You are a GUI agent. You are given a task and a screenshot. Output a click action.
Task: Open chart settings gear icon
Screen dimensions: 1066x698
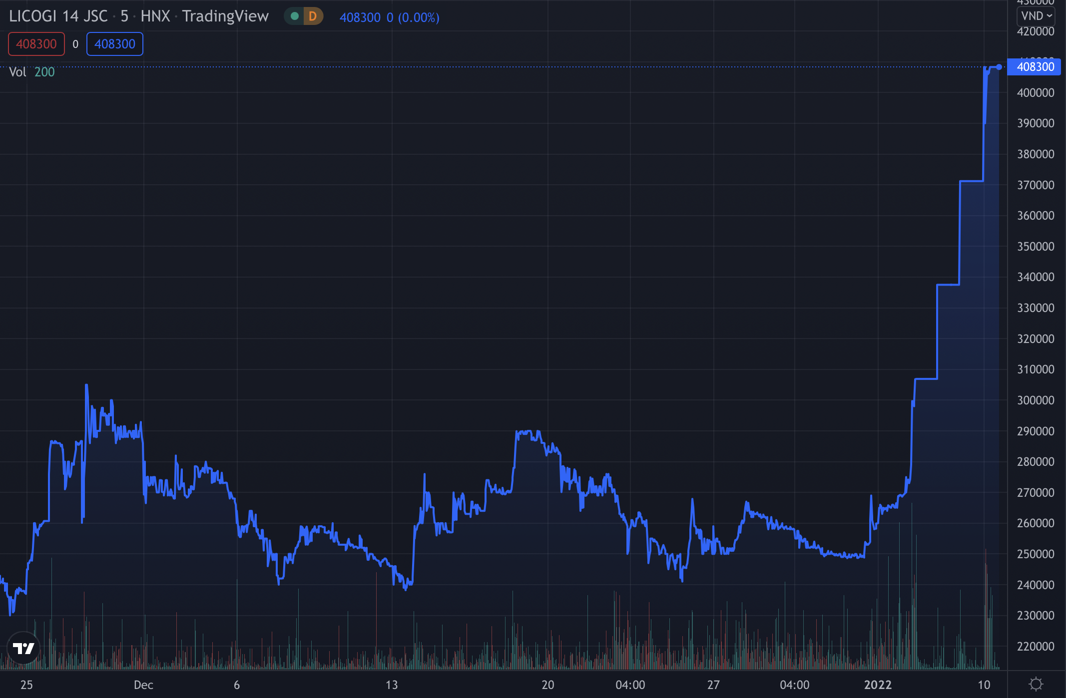(x=1037, y=684)
